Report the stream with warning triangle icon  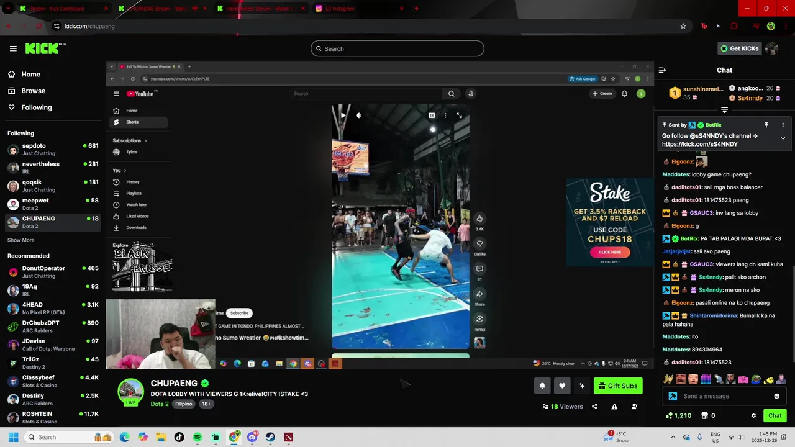coord(614,407)
